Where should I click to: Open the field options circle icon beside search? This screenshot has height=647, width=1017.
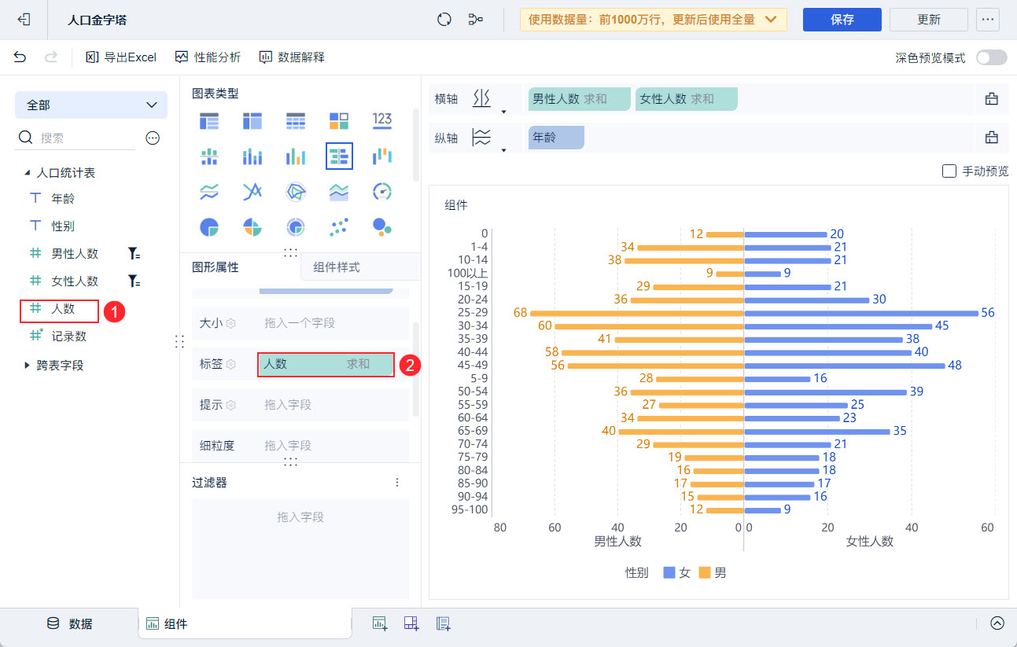(153, 138)
